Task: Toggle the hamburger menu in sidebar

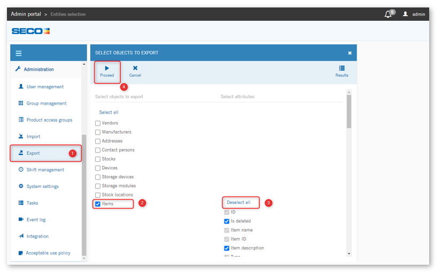Action: [19, 53]
